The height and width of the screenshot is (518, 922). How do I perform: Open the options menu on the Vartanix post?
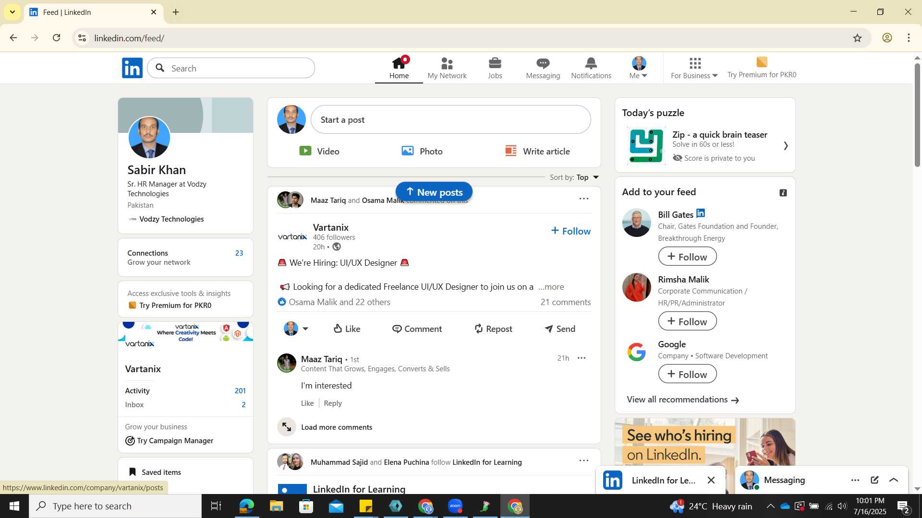click(x=583, y=199)
